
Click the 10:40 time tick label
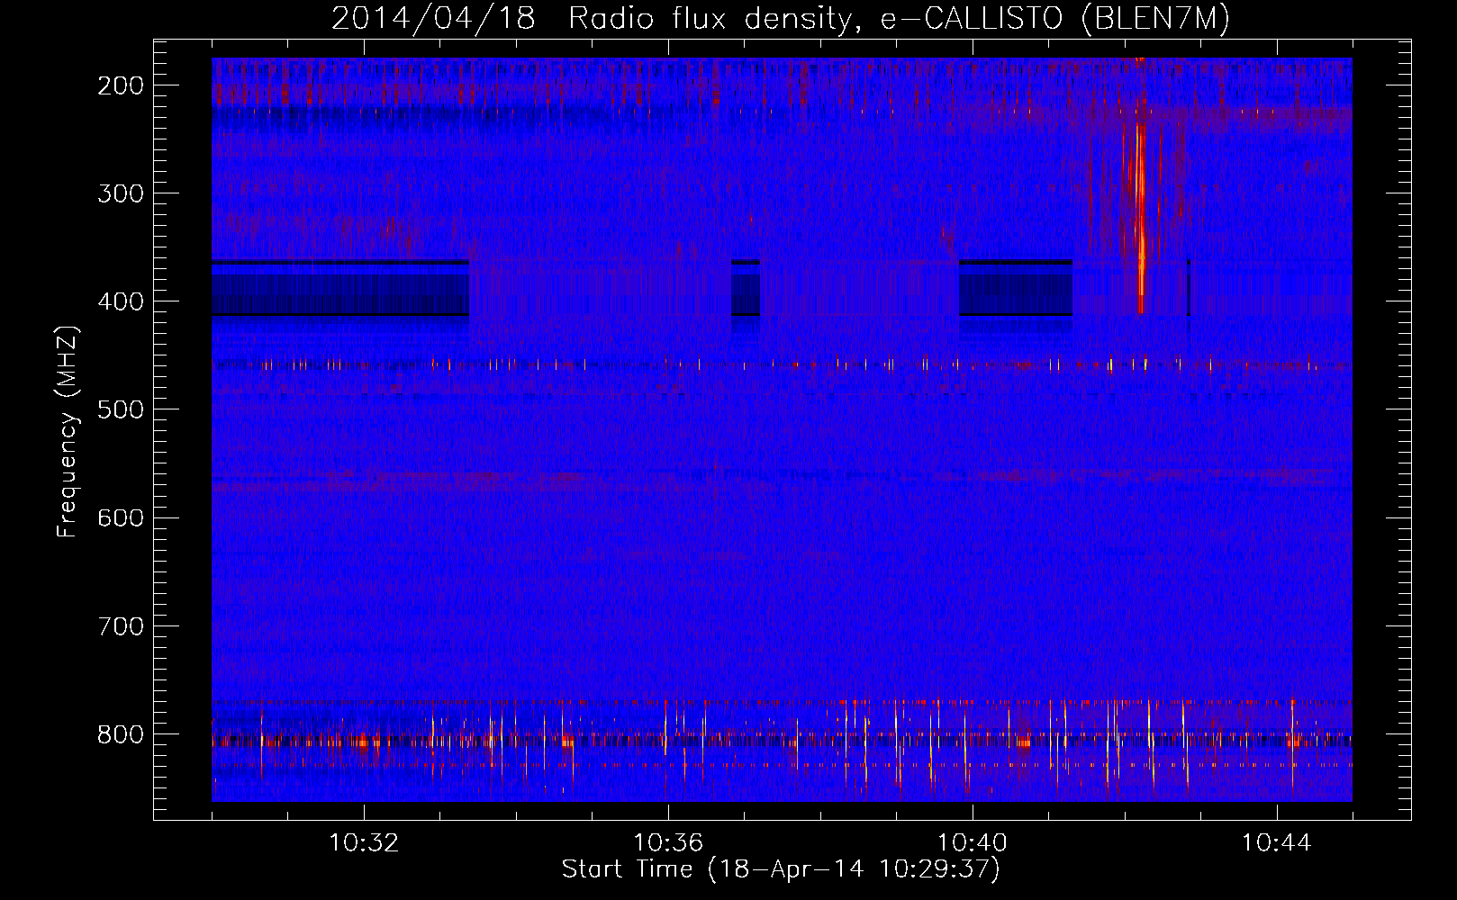click(x=973, y=843)
